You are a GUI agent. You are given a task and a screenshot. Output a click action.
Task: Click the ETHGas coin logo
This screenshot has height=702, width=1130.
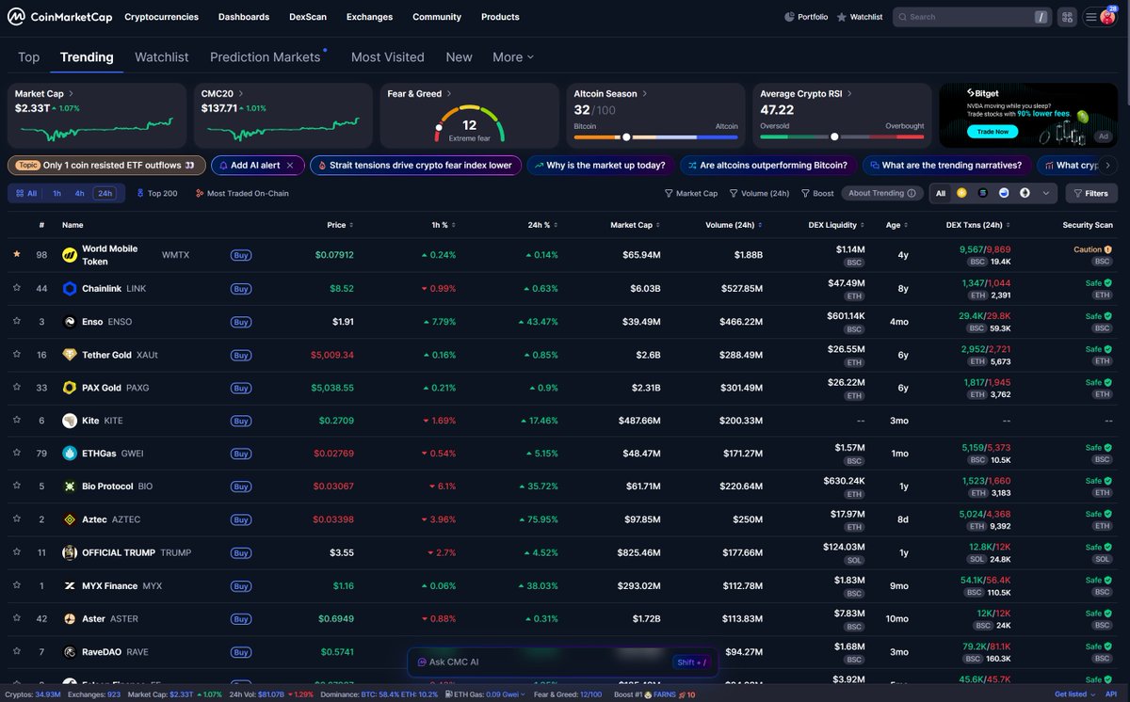(x=70, y=454)
